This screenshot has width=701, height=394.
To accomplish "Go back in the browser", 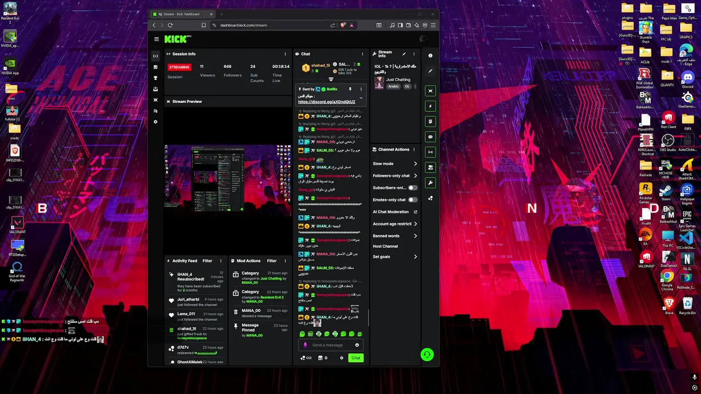I will 154,25.
